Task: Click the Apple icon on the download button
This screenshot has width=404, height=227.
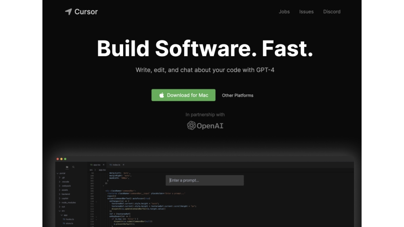Action: [162, 95]
